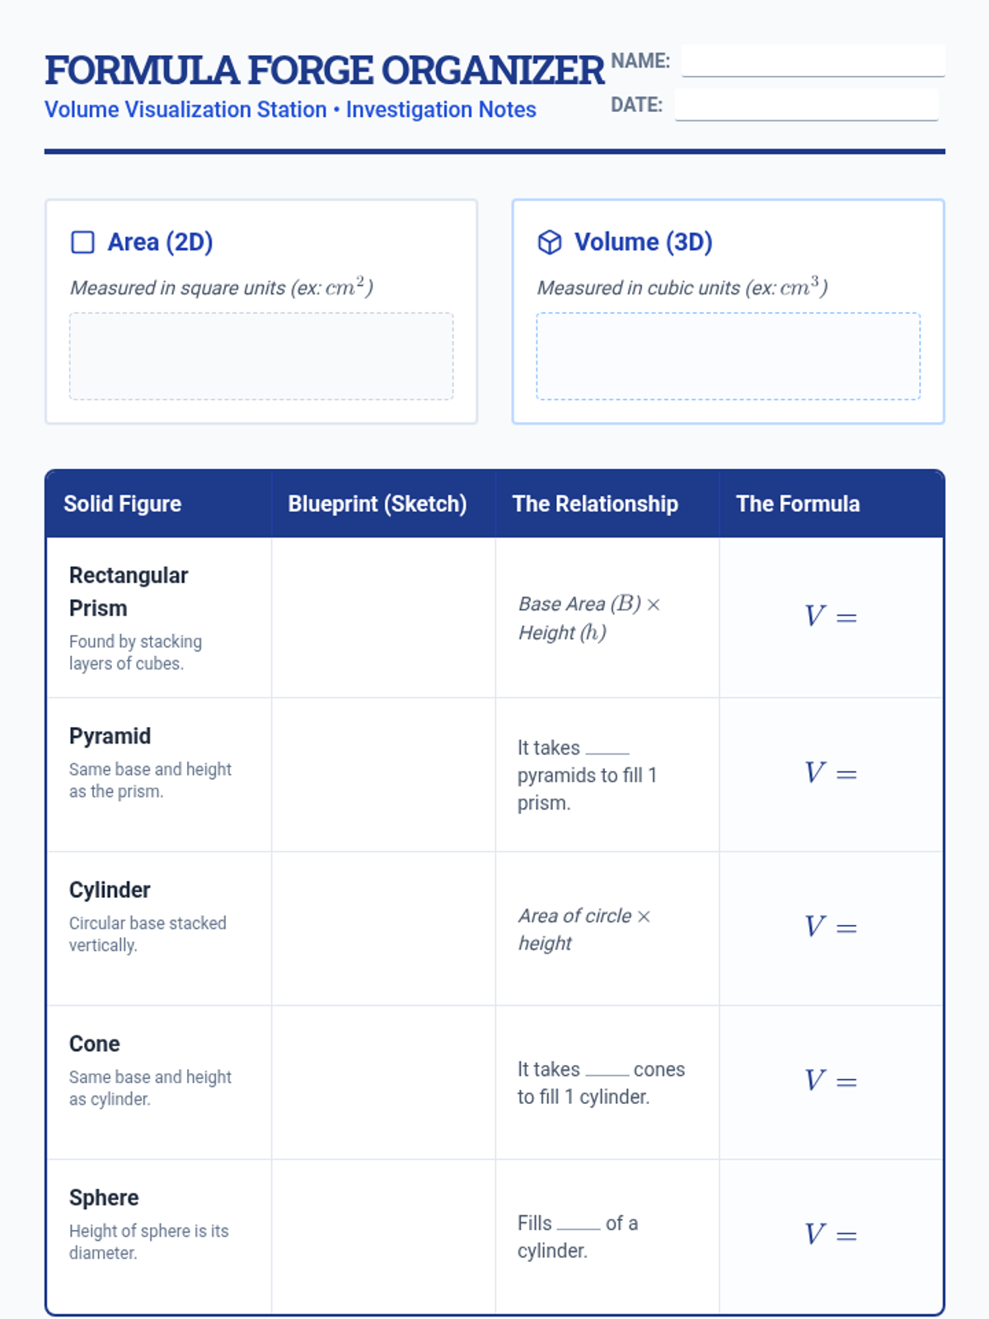Click the V = formula for Rectangular Prism
The image size is (989, 1319).
(x=831, y=617)
